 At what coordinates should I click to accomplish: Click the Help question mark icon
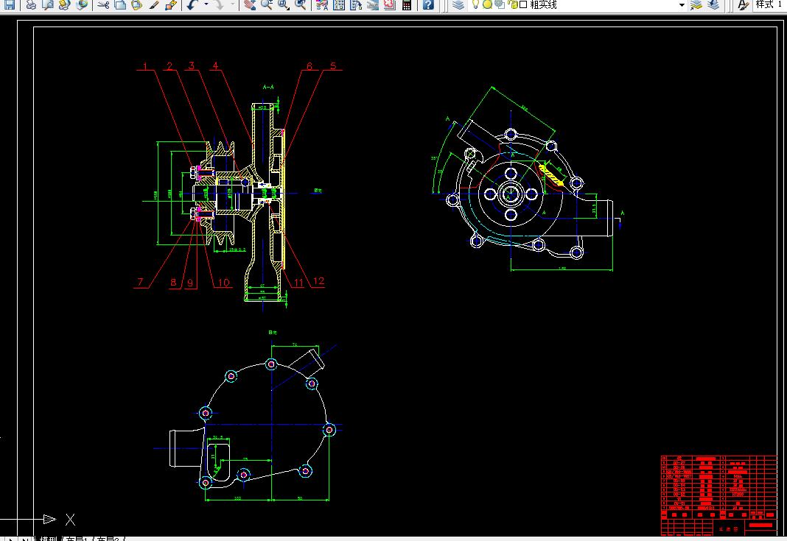(x=428, y=4)
